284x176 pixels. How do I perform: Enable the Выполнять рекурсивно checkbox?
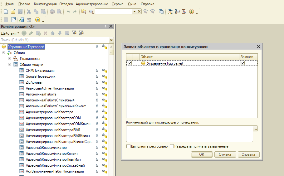point(128,146)
